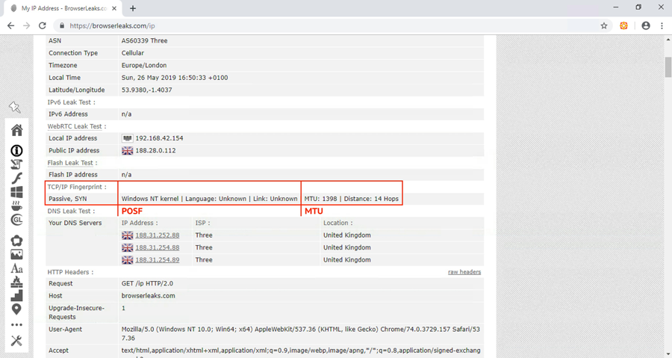The width and height of the screenshot is (672, 358).
Task: Open Chrome's three-dot menu
Action: tap(662, 25)
